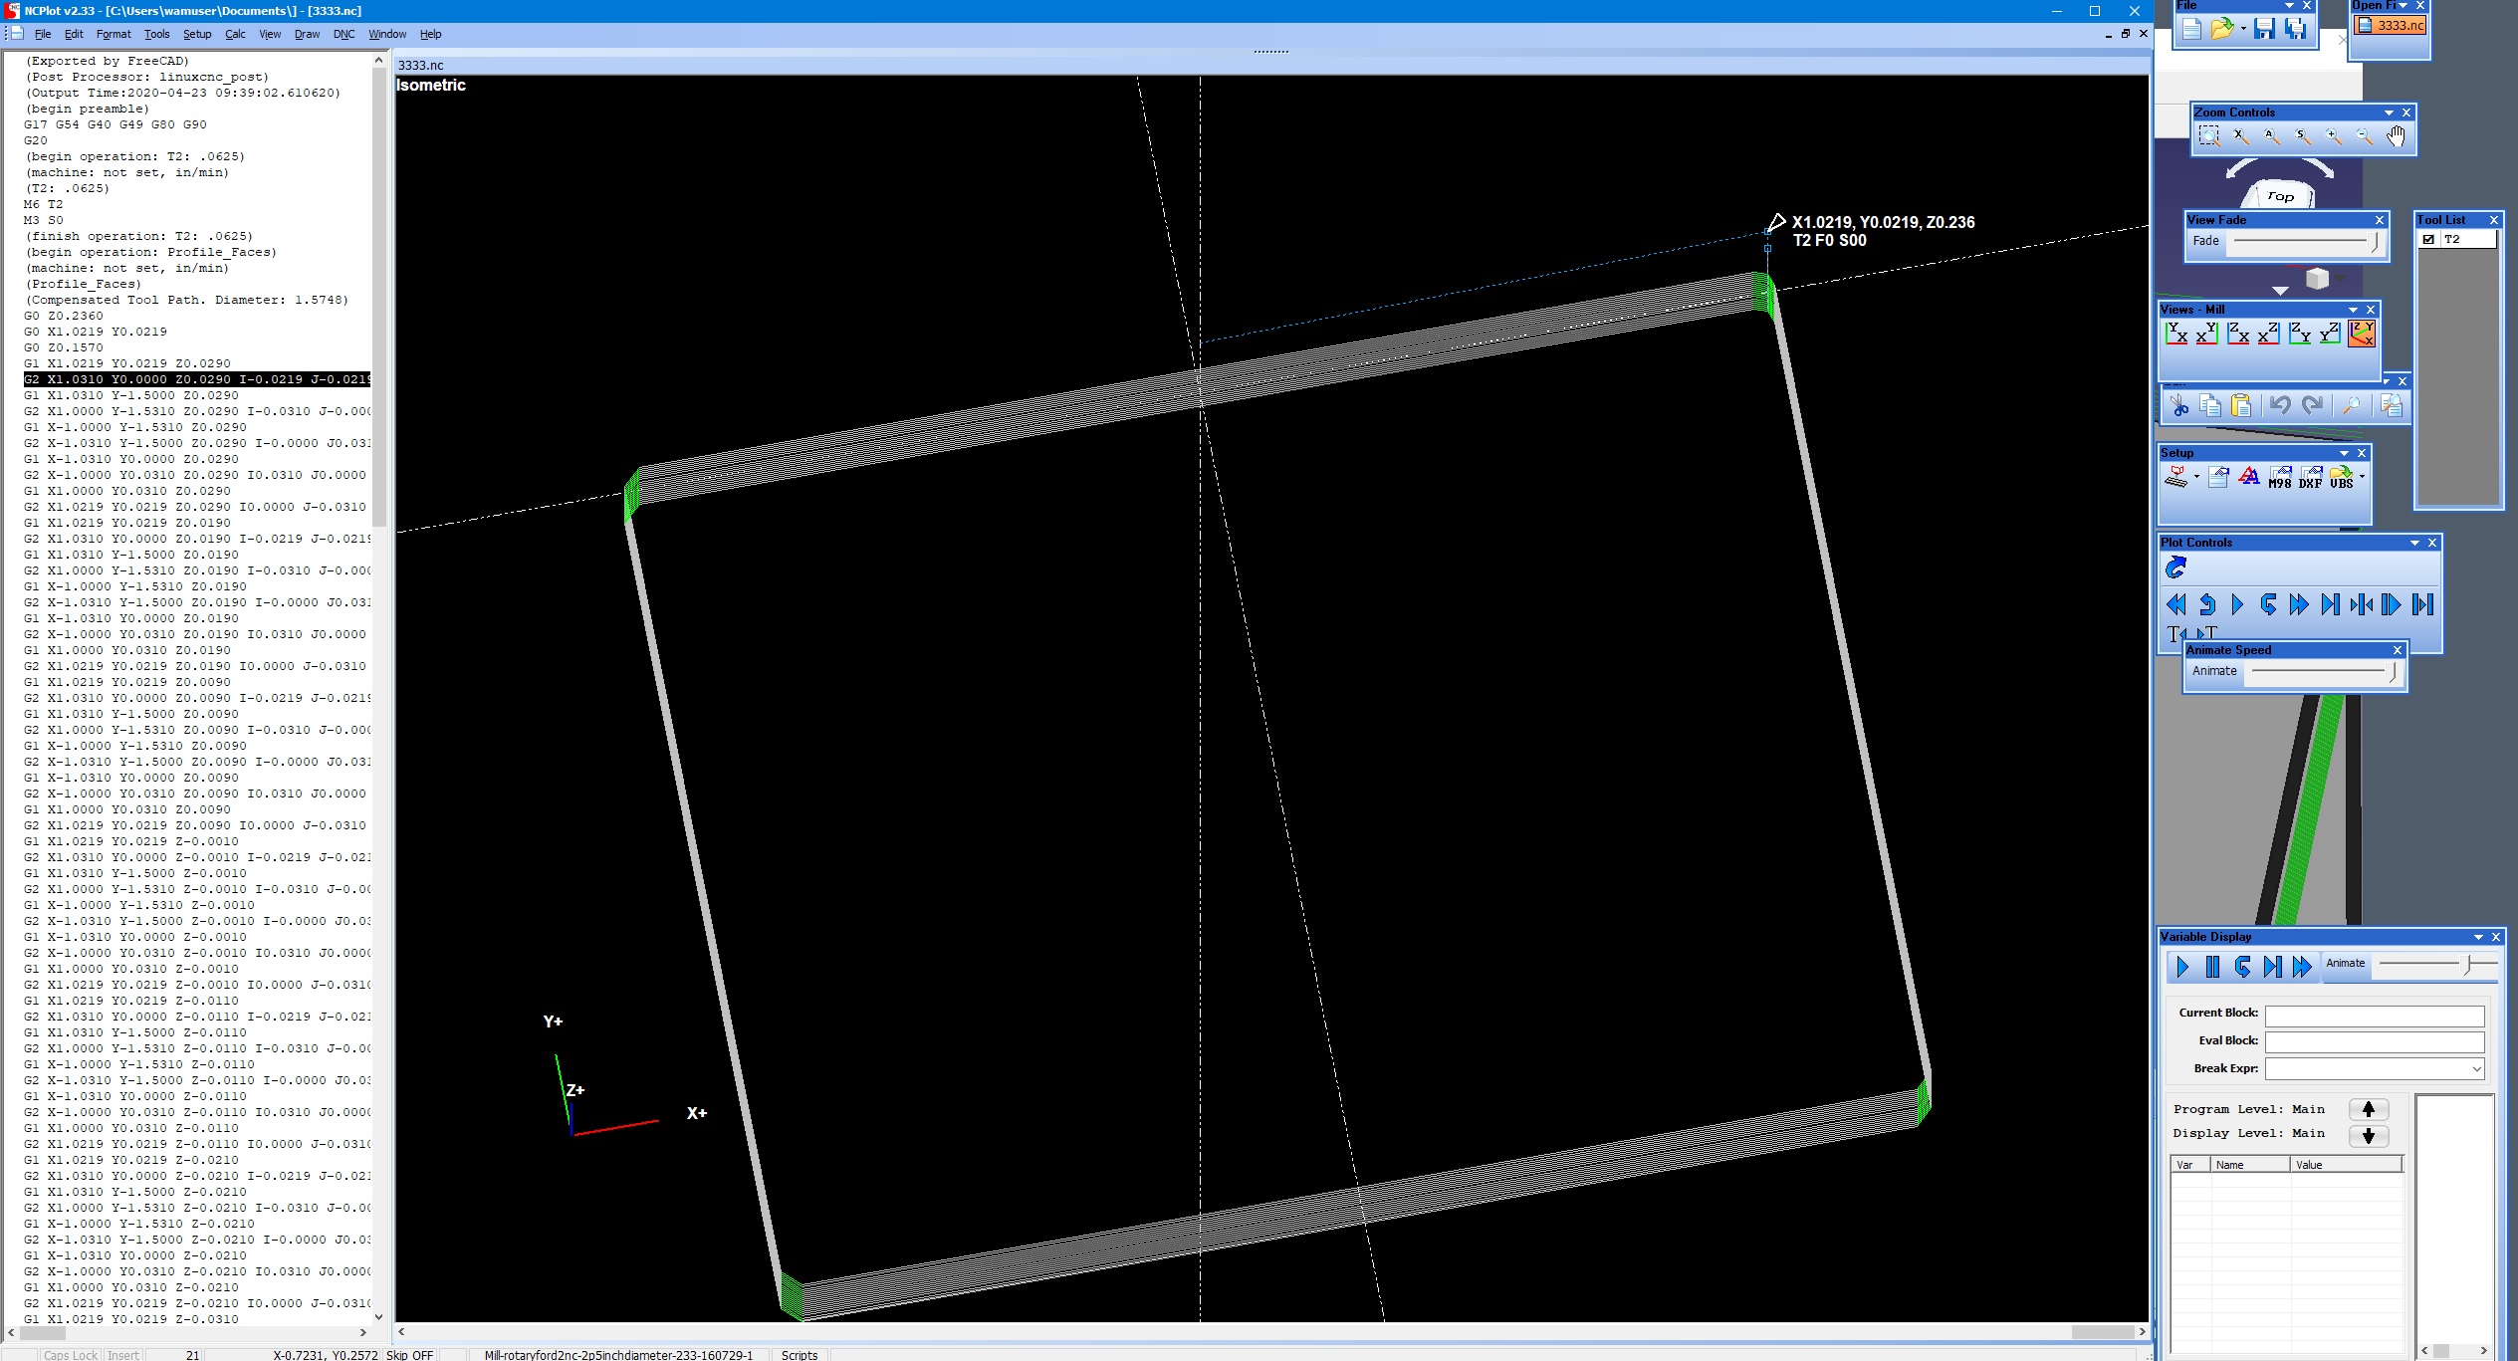Click the Undo arrow button
Image resolution: width=2518 pixels, height=1361 pixels.
(2281, 405)
